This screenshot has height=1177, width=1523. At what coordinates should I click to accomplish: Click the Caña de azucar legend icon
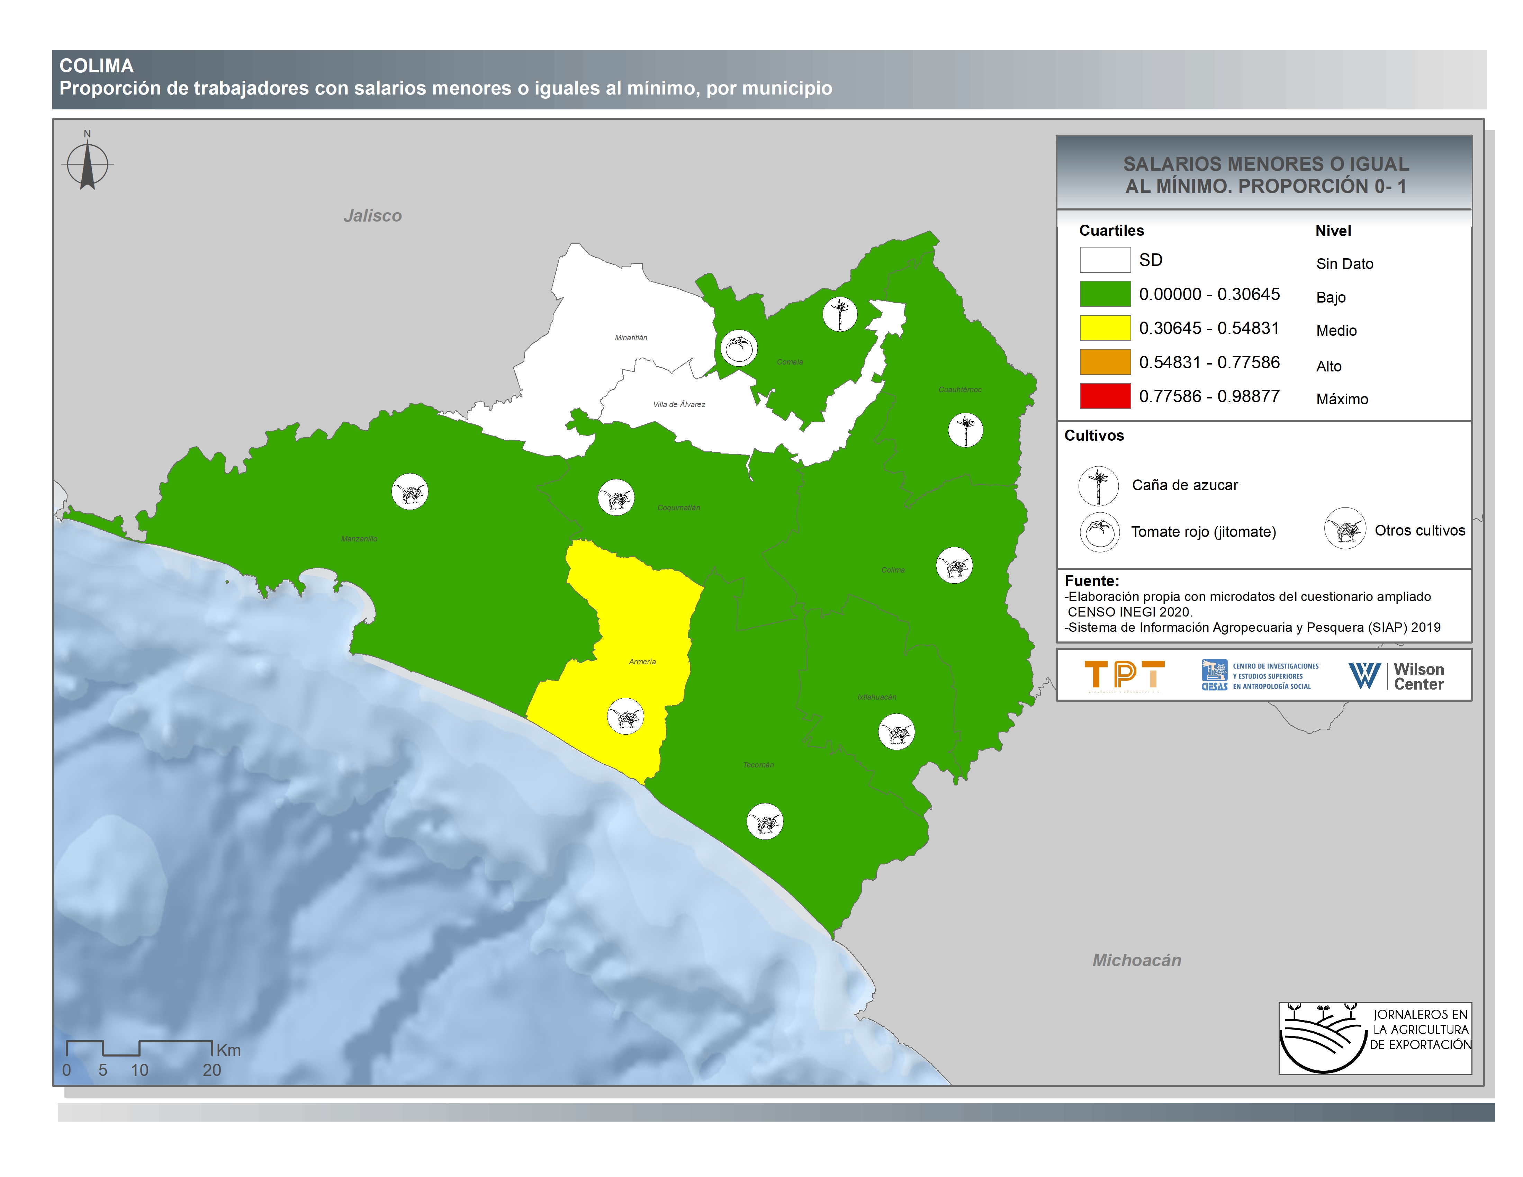click(x=1098, y=485)
